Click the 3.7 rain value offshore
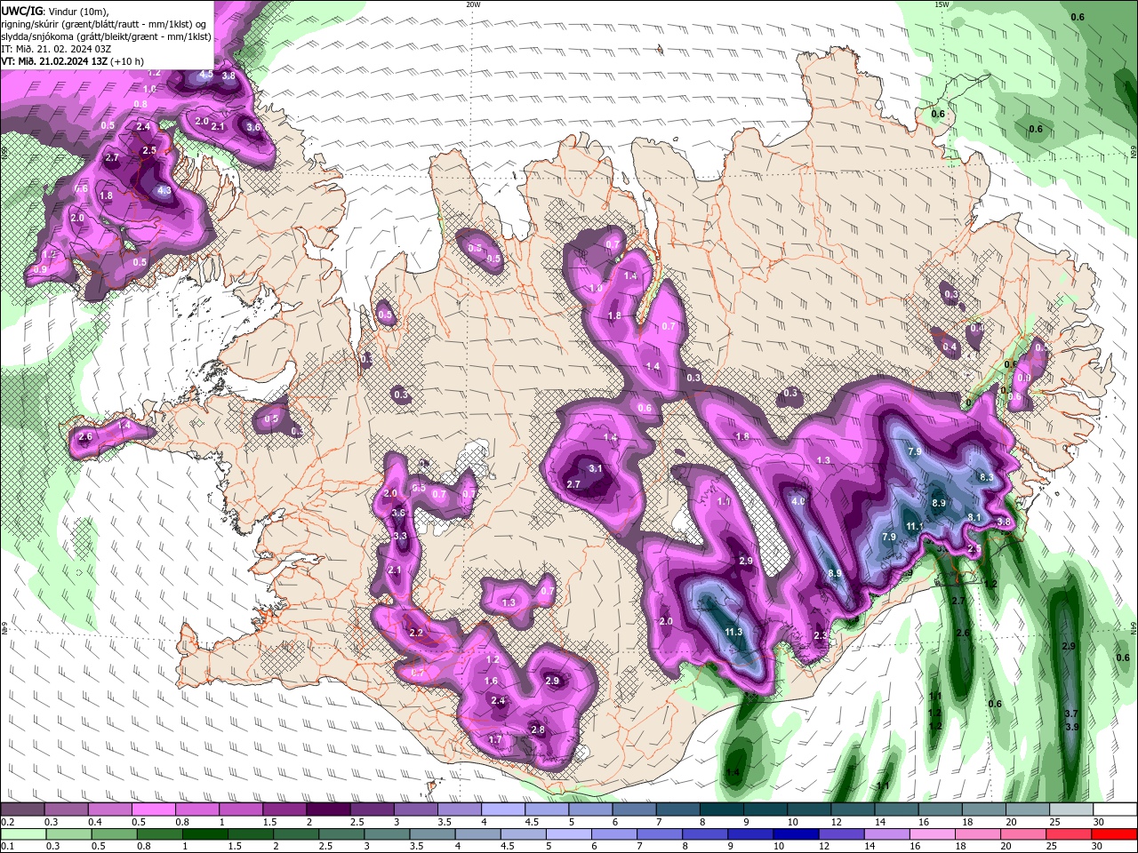This screenshot has height=853, width=1138. 1071,713
